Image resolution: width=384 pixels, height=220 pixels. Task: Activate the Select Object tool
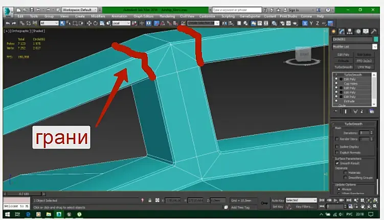[x=62, y=23]
